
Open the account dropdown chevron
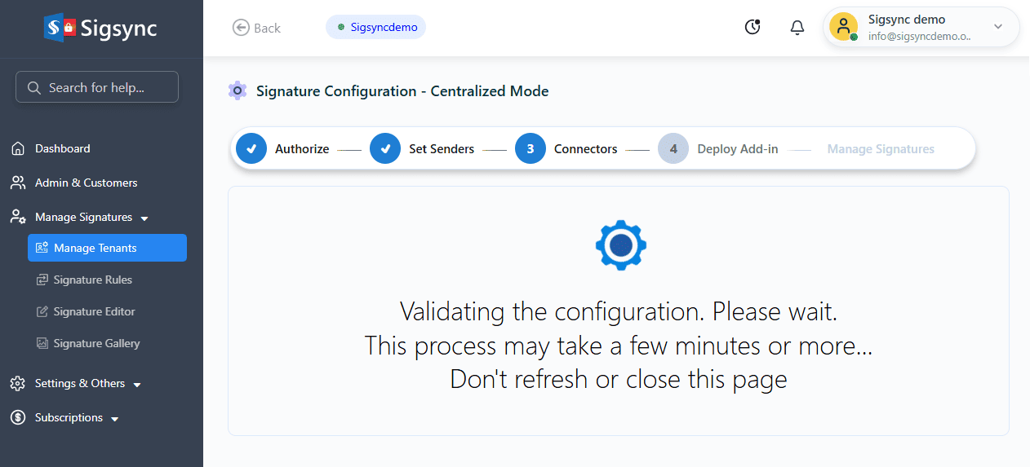tap(998, 27)
